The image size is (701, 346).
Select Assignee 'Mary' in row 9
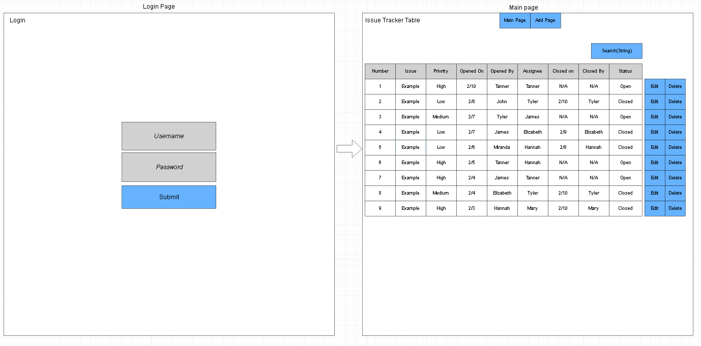(533, 208)
